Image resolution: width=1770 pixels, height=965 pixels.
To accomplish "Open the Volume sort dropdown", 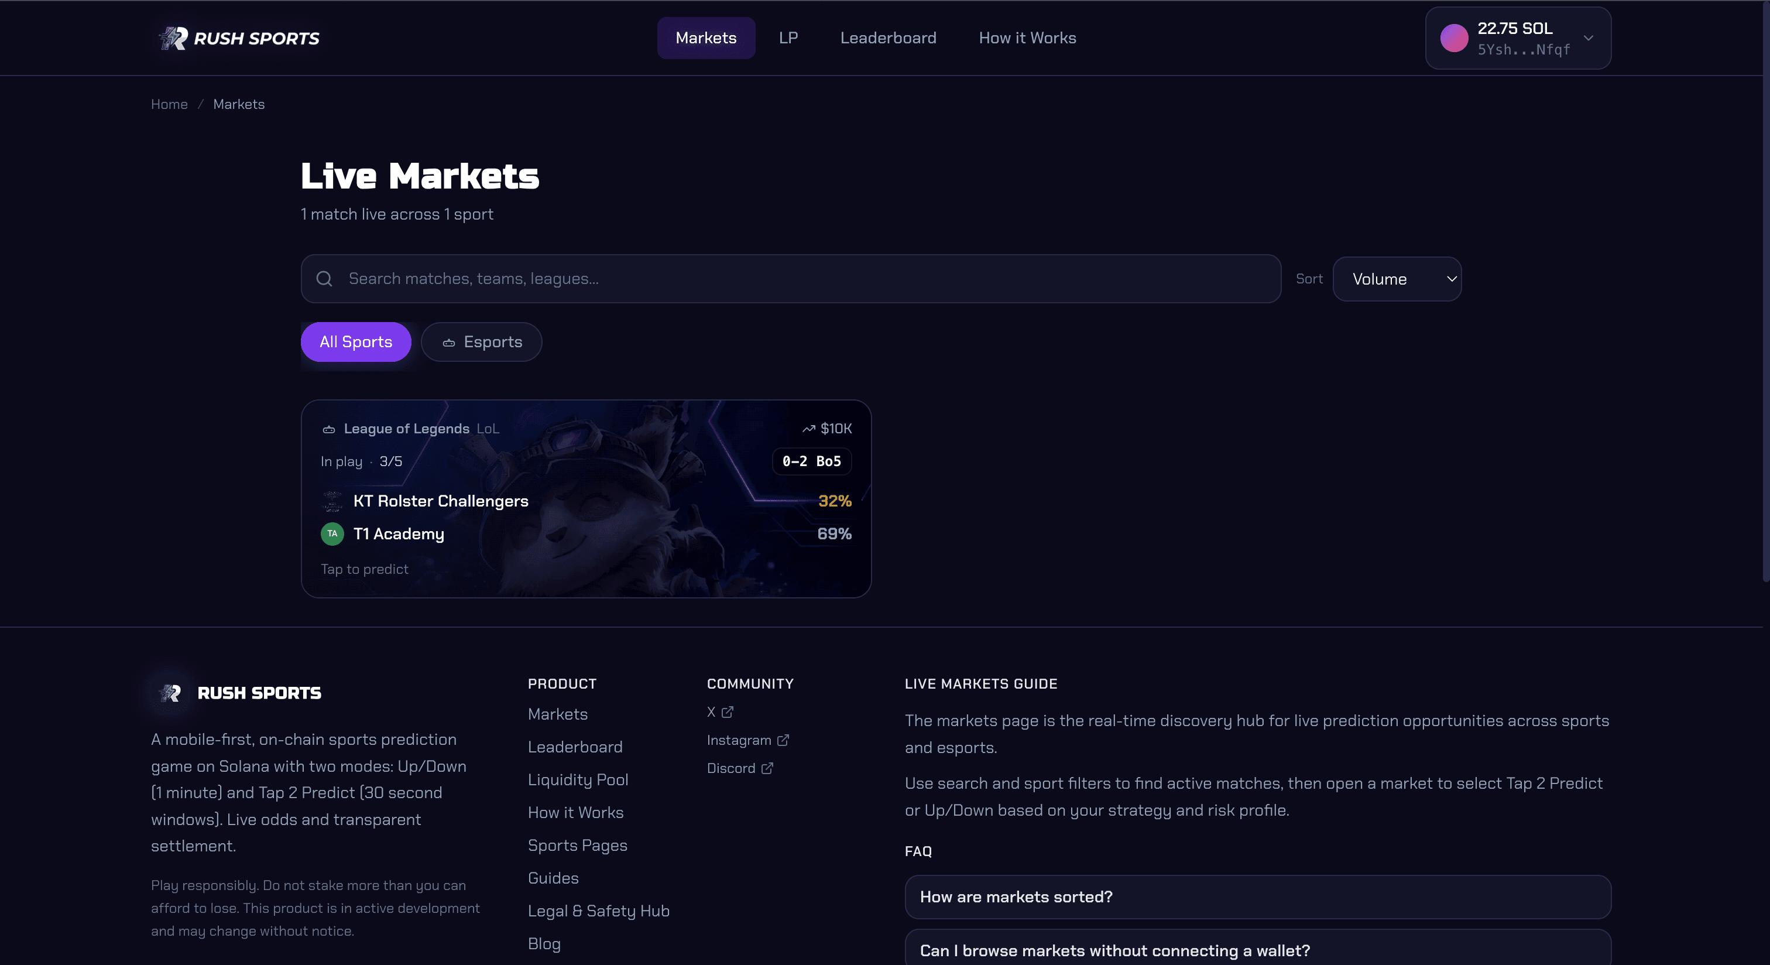I will pyautogui.click(x=1397, y=278).
